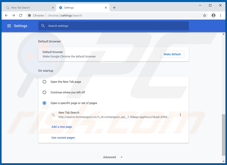Image resolution: width=227 pixels, height=165 pixels.
Task: Focus the Search settings field
Action: [x=113, y=26]
